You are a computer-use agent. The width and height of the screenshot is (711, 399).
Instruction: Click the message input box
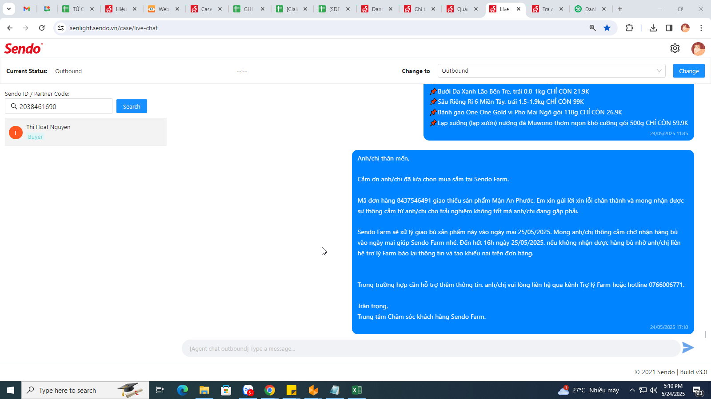pos(431,348)
